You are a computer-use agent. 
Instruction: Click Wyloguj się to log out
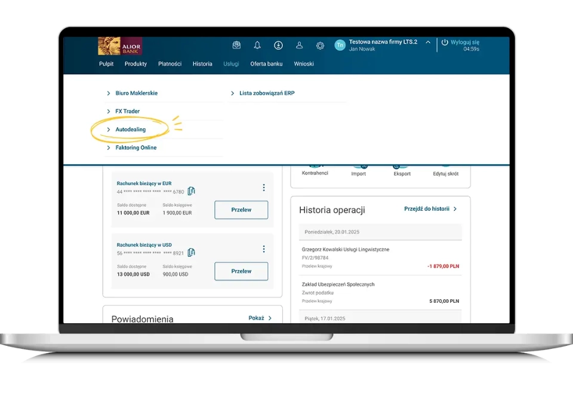460,42
